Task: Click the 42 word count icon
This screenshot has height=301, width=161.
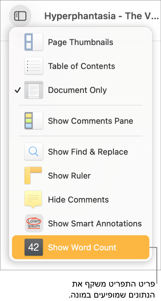Action: 33,247
